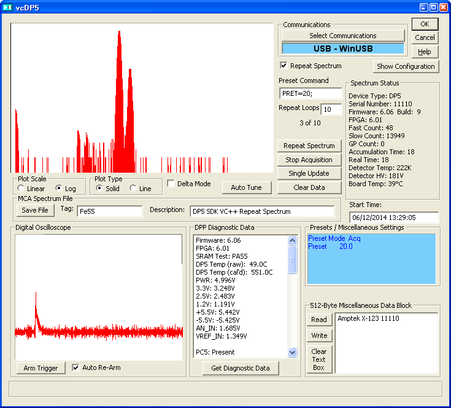
Task: Click the 512-byte data text box
Action: pyautogui.click(x=387, y=343)
